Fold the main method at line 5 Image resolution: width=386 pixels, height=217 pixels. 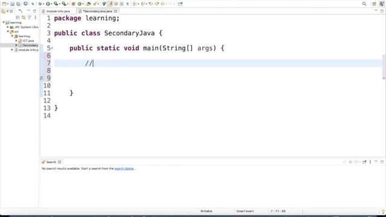(x=52, y=48)
